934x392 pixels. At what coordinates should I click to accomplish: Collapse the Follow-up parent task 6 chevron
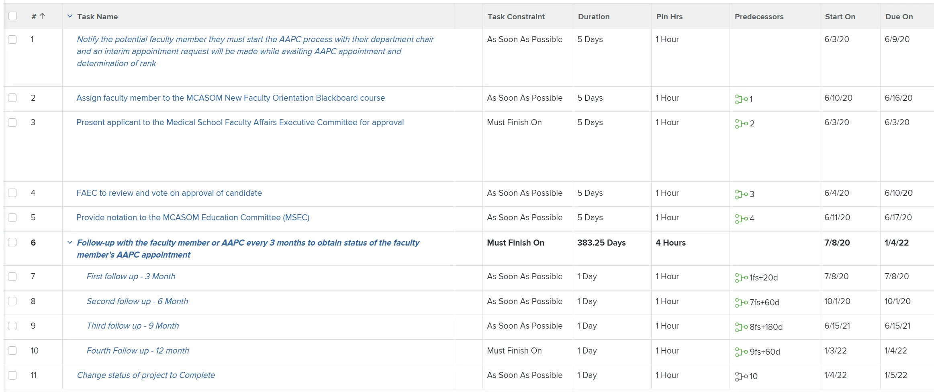70,242
